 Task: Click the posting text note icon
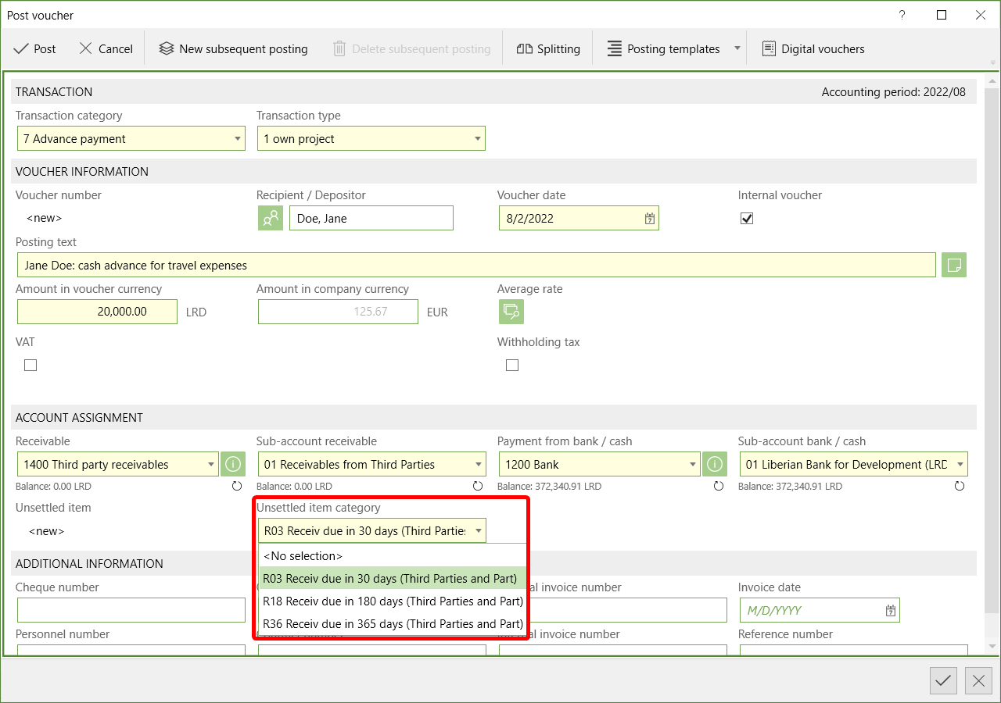954,265
